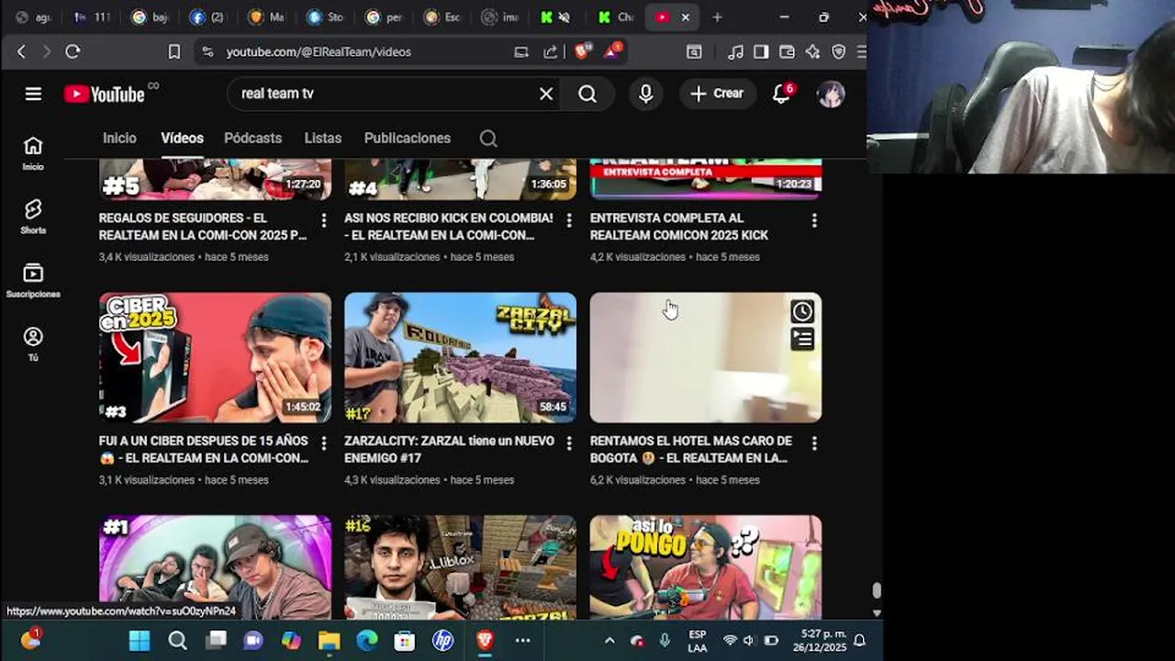
Task: Open the #16 Minecraft thumbnail video
Action: 460,566
